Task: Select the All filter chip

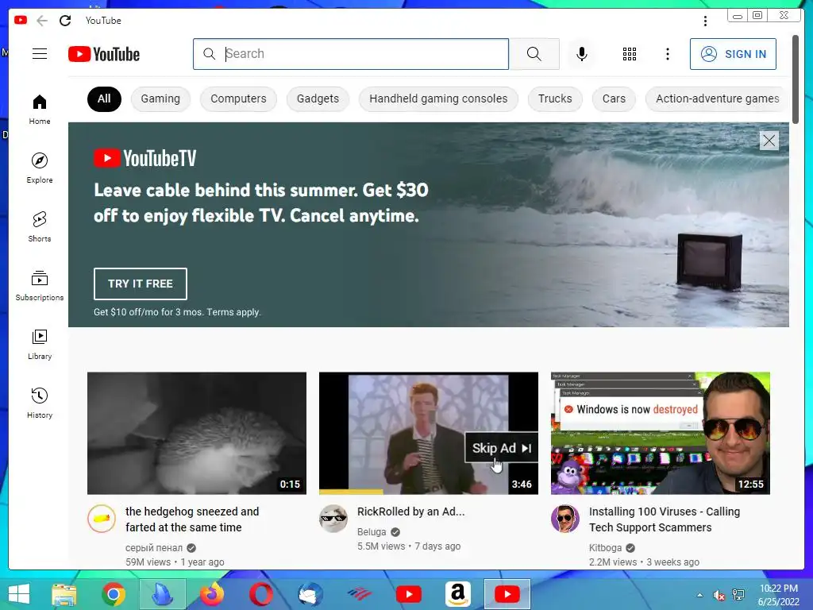Action: point(104,99)
